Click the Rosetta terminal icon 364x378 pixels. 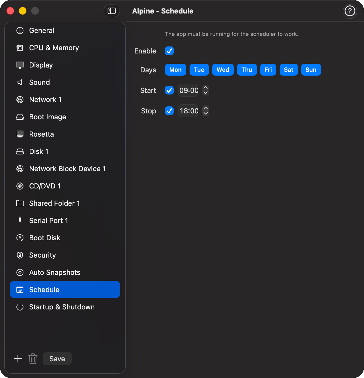pyautogui.click(x=20, y=134)
